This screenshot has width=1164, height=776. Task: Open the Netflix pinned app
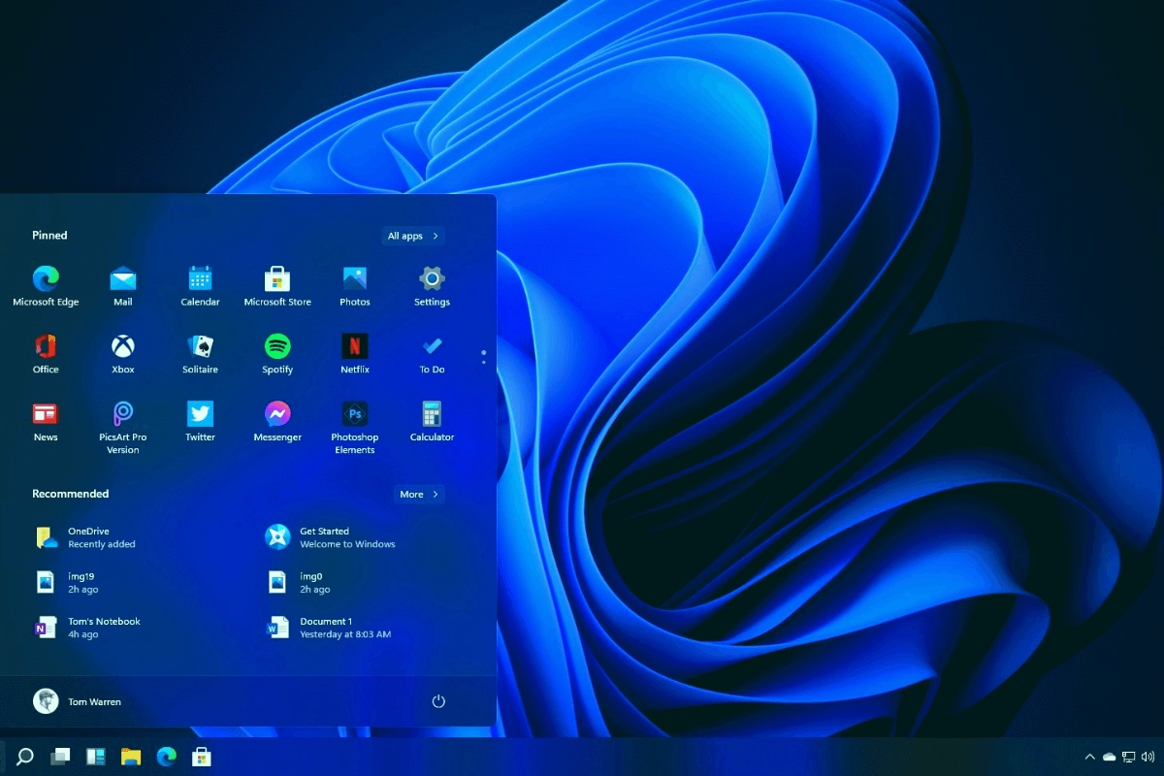tap(355, 346)
